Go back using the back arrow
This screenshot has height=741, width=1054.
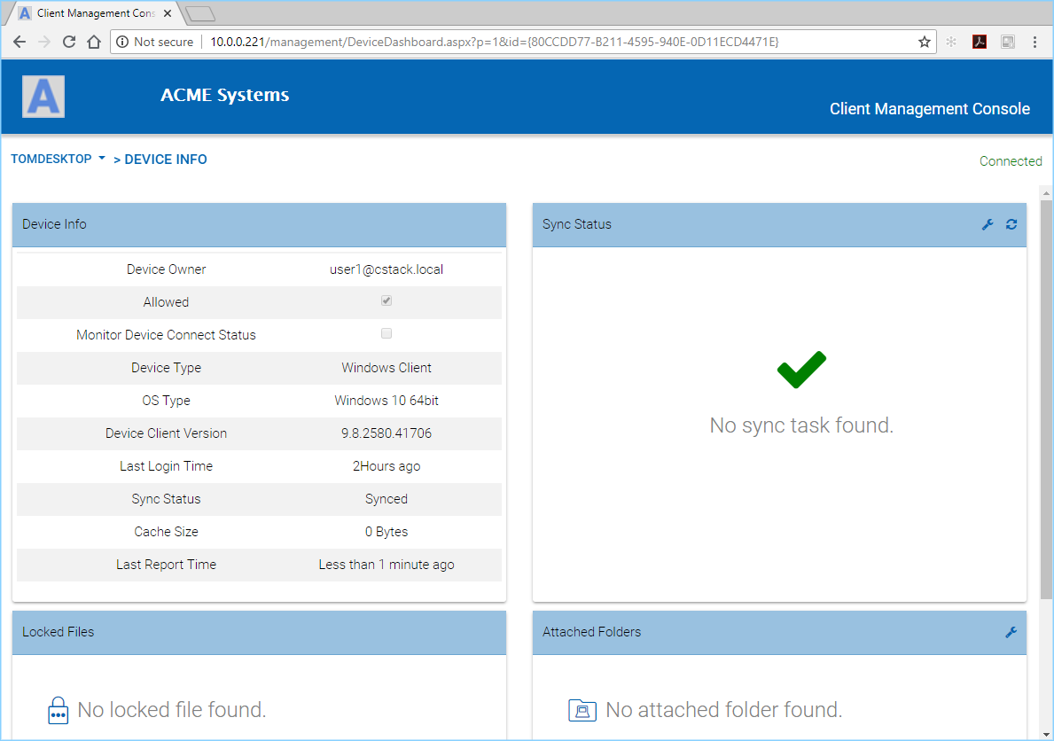19,41
